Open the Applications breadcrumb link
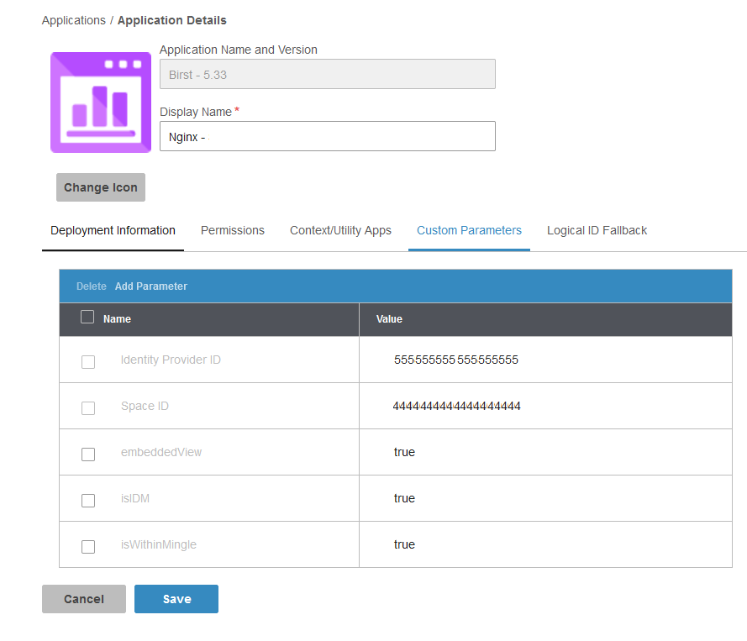 [x=74, y=20]
